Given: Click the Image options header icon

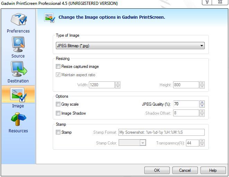Looking at the screenshot, I should (50, 18).
